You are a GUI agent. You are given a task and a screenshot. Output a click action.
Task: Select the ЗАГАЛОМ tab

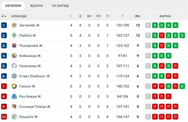tap(13, 6)
